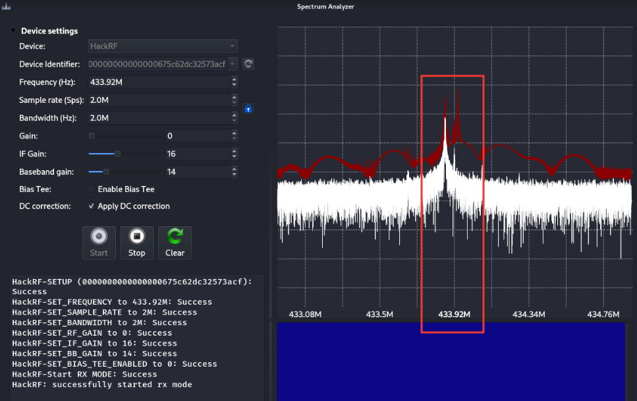This screenshot has width=637, height=401.
Task: Click the Frequency field stepper arrows
Action: (235, 82)
